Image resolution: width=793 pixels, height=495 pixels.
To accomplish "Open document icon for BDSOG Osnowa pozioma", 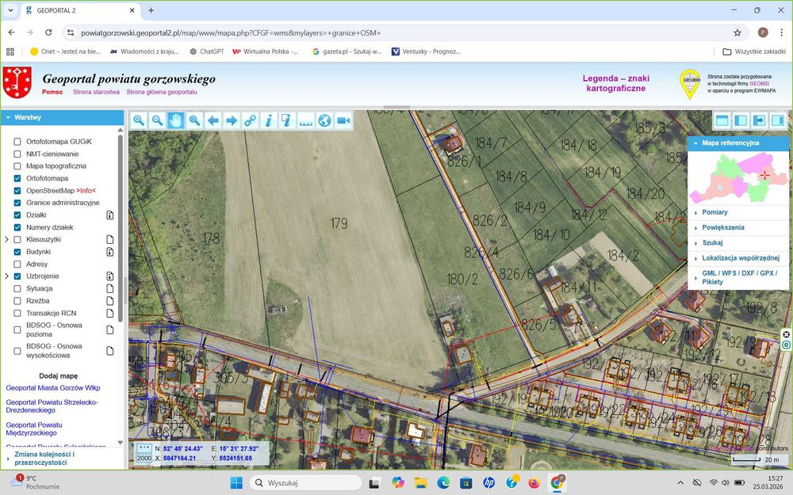I will coord(109,329).
